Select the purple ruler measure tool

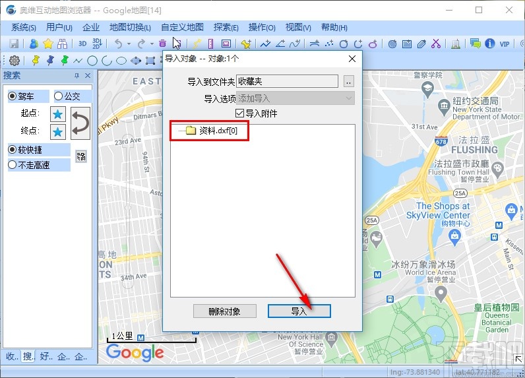pyautogui.click(x=210, y=44)
